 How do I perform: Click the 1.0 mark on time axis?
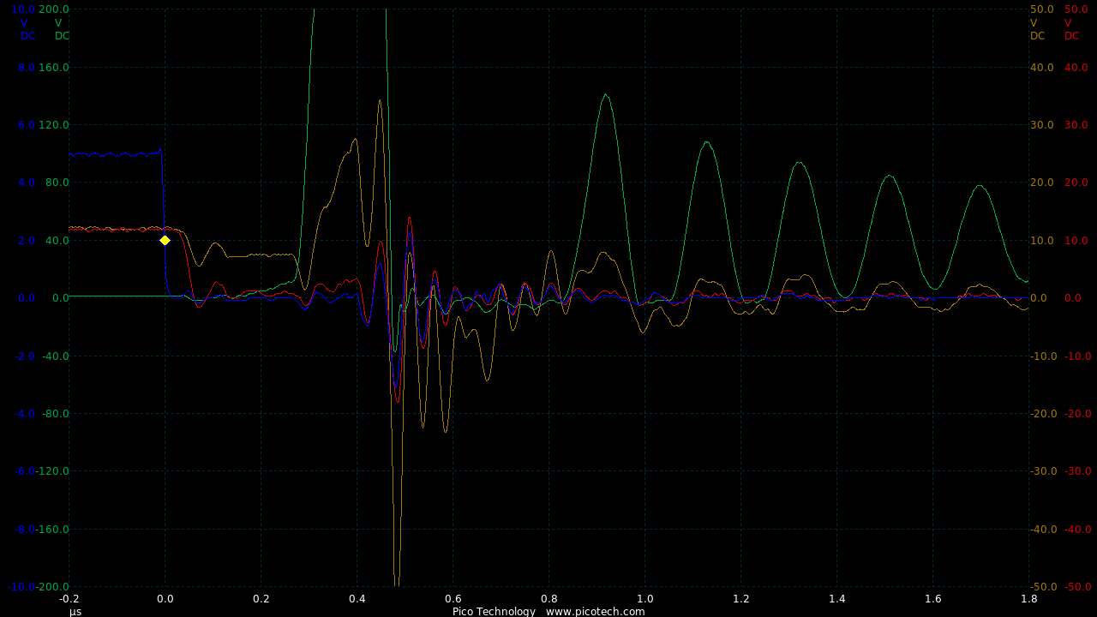644,600
